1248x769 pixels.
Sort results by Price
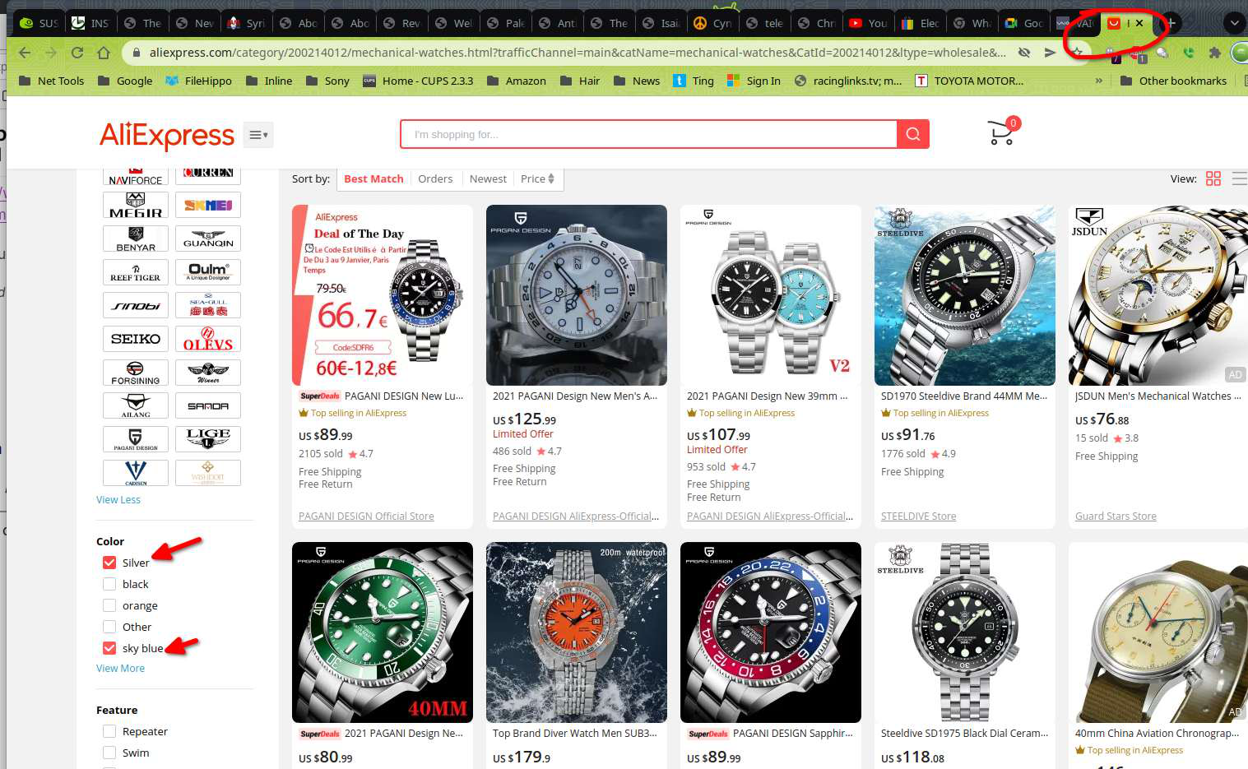(x=537, y=178)
